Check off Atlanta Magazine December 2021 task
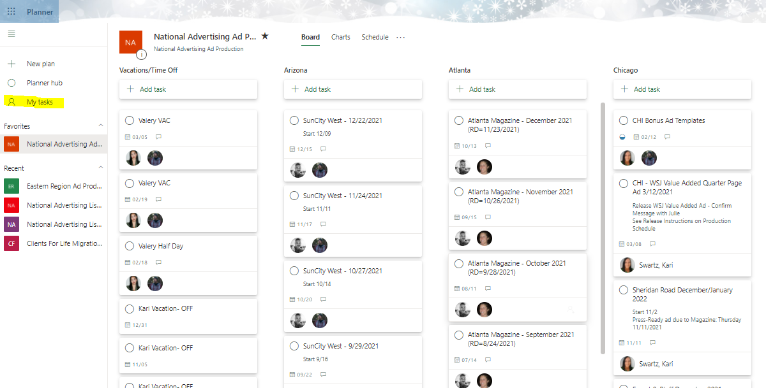 [x=459, y=120]
